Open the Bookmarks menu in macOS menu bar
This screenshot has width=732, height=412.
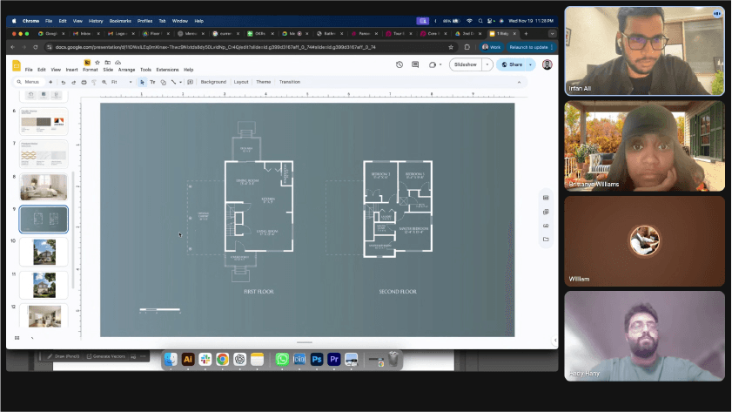point(120,21)
